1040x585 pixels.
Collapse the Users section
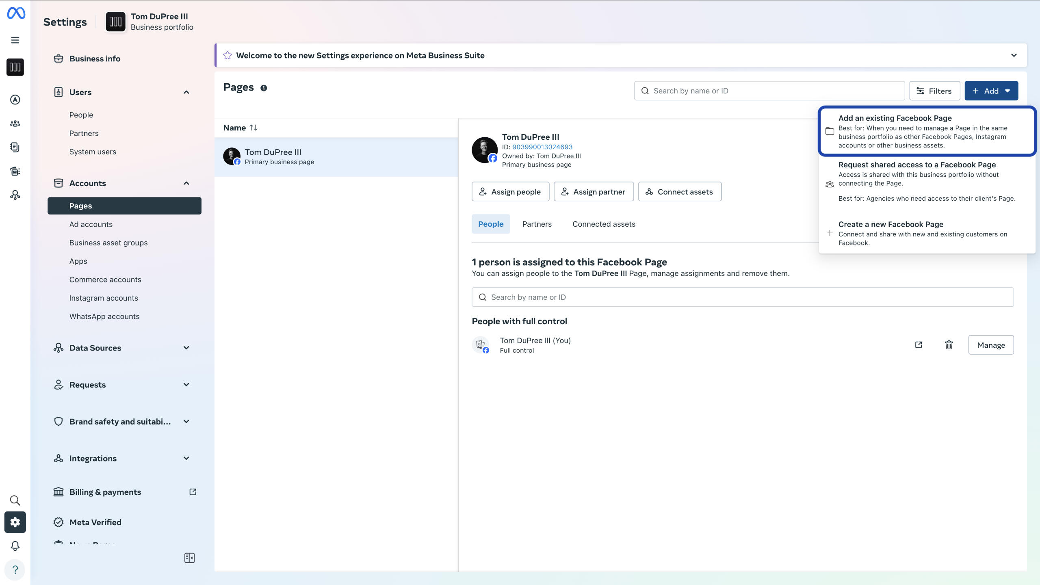click(x=186, y=92)
